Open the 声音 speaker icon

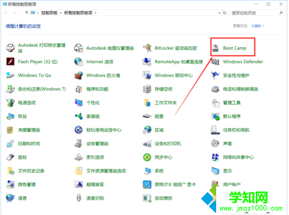click(x=216, y=144)
